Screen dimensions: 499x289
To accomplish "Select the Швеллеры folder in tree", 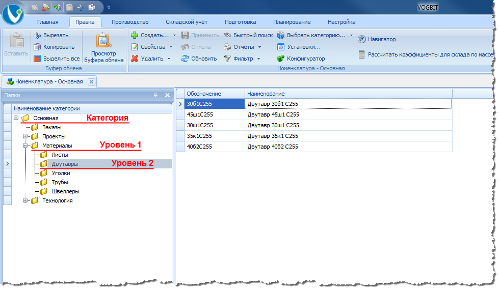I will click(65, 191).
